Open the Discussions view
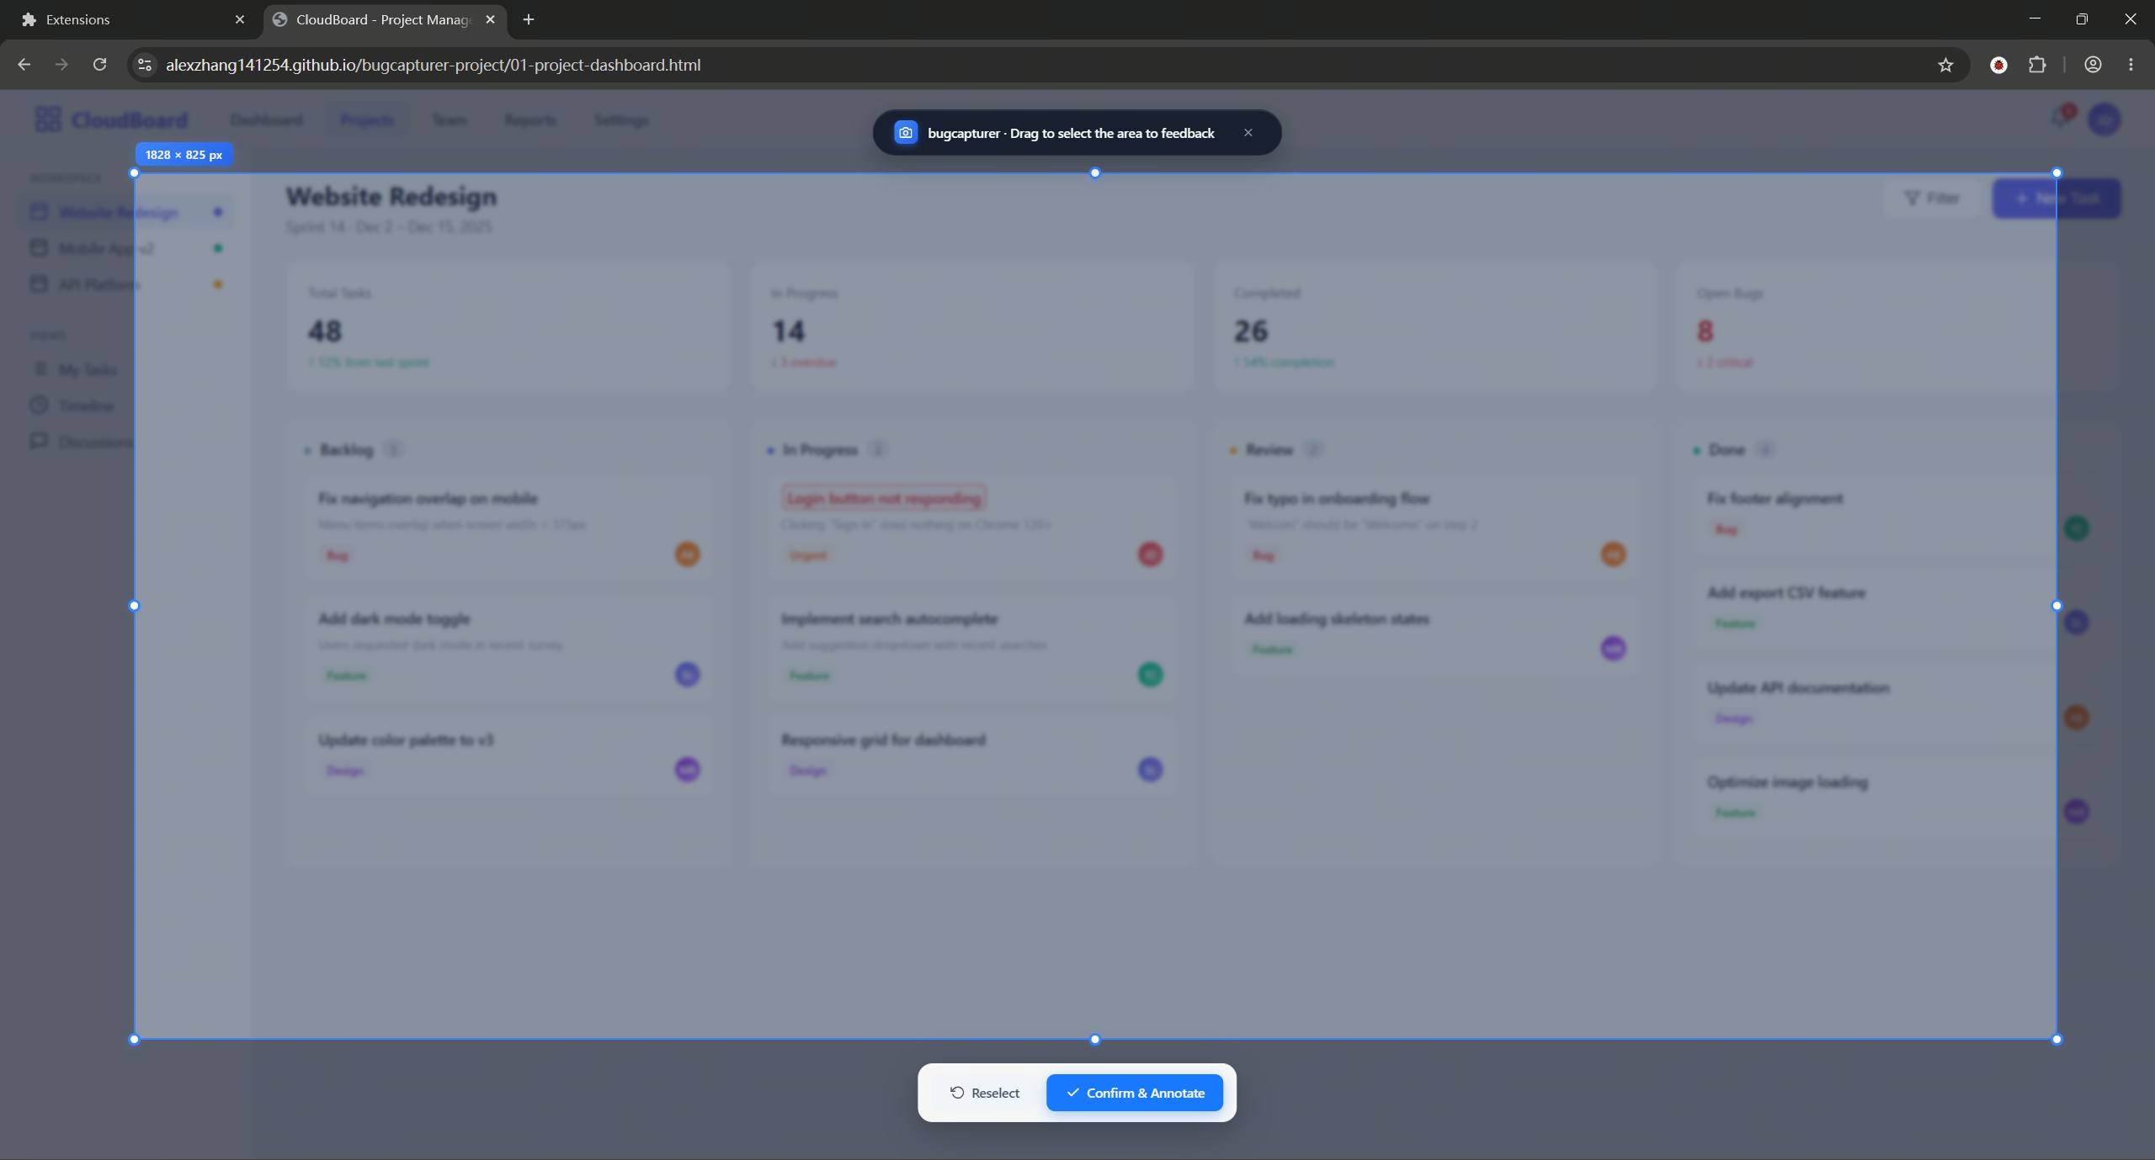 pyautogui.click(x=126, y=442)
